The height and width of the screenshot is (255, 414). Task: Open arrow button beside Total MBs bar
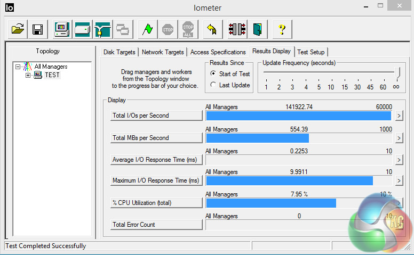coord(399,138)
